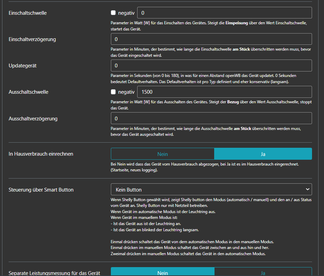Select Nein for In Hausverbrauch einrechnen
The width and height of the screenshot is (324, 276).
163,154
